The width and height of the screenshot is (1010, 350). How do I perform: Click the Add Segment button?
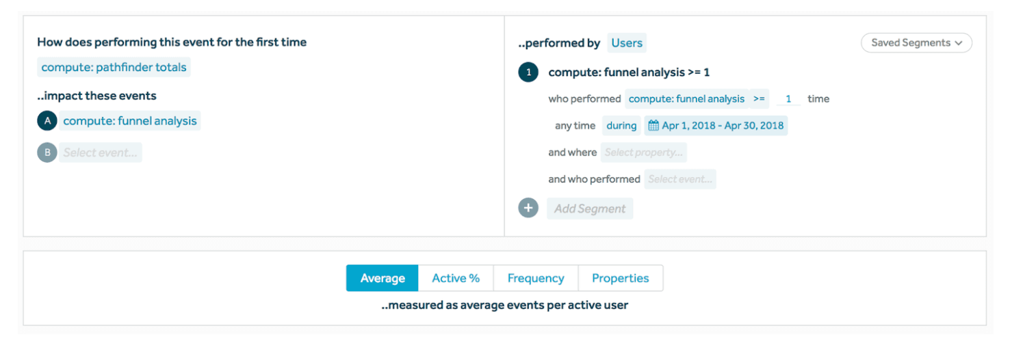pyautogui.click(x=590, y=208)
